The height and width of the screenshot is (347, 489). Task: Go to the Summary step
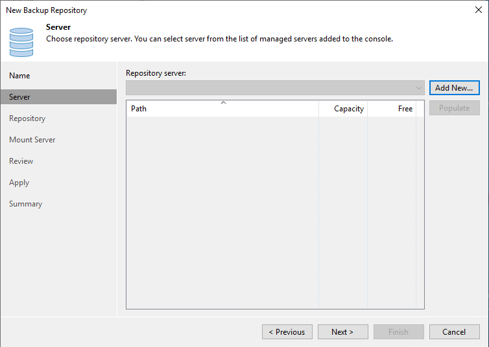(25, 204)
